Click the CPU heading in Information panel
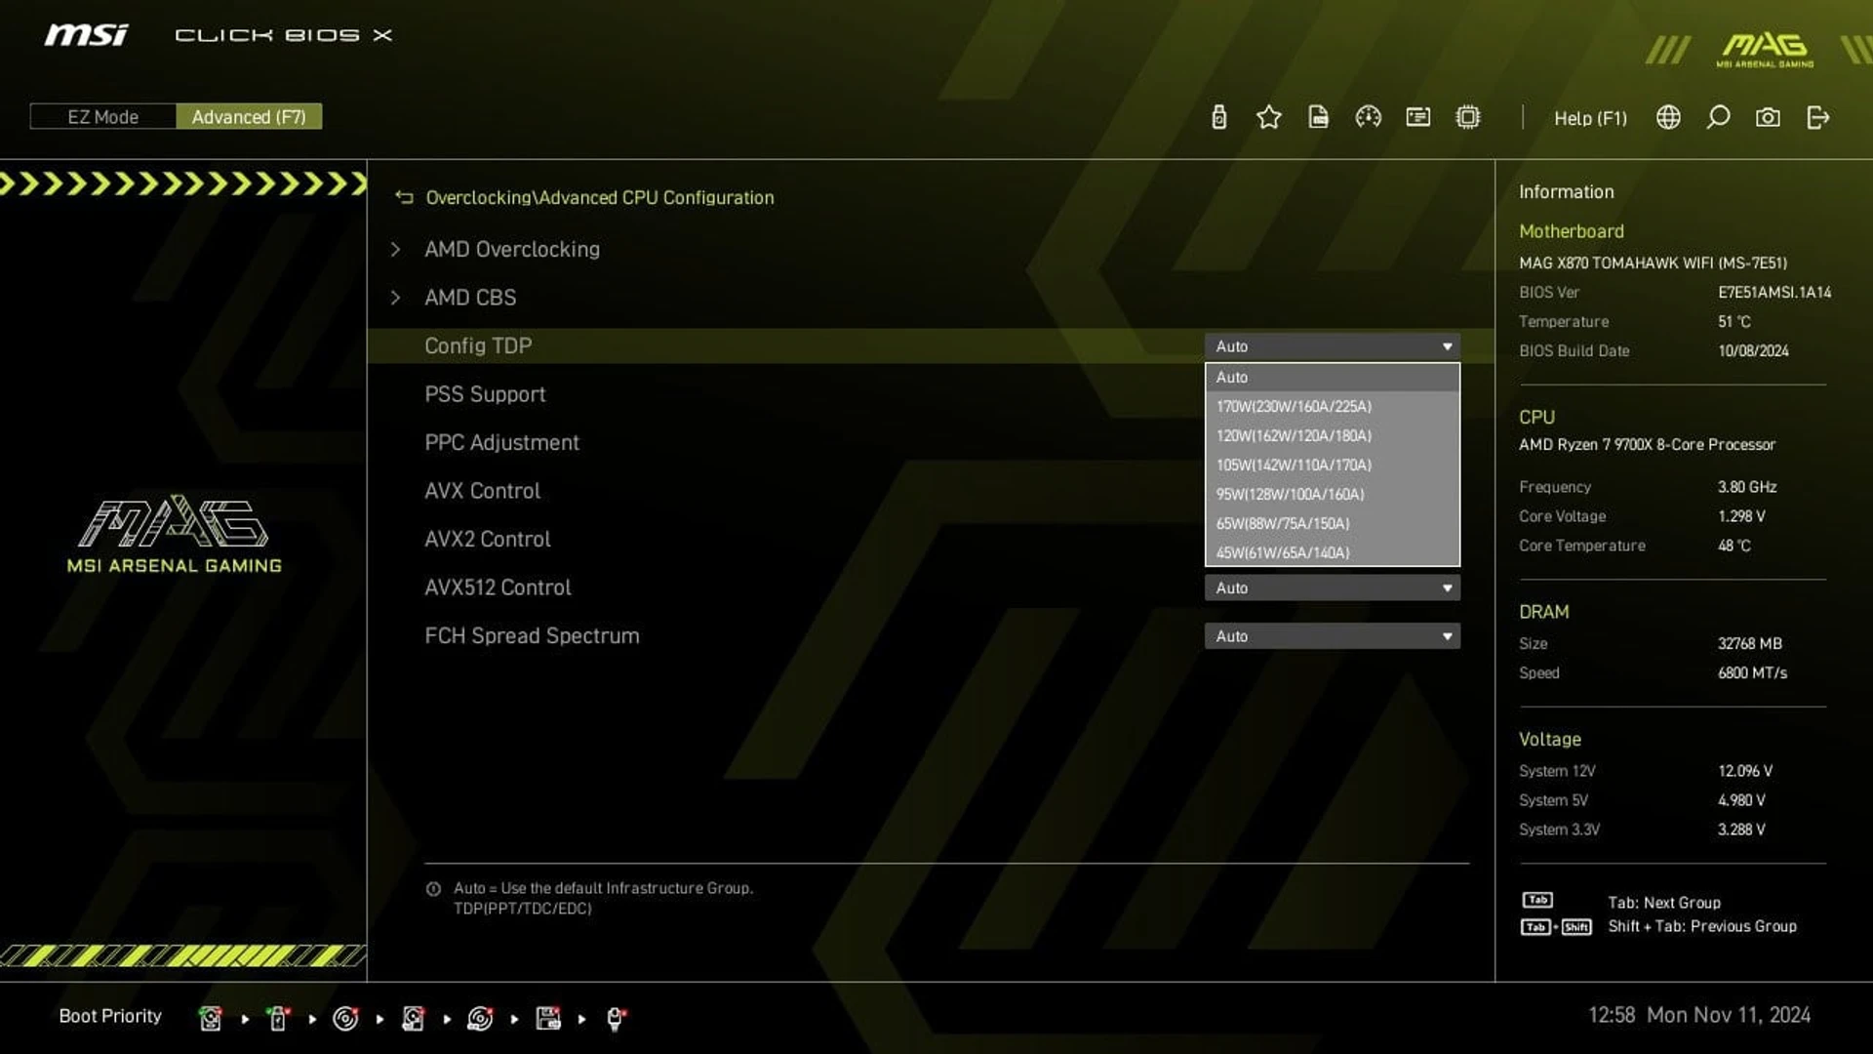Viewport: 1873px width, 1054px height. click(1536, 417)
